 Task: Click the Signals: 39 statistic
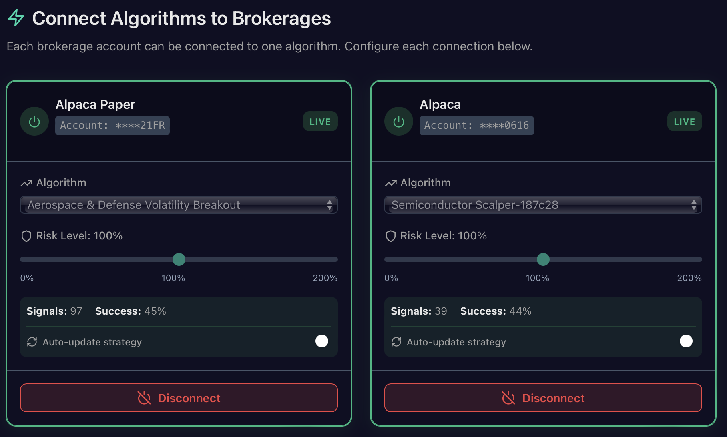click(x=419, y=311)
